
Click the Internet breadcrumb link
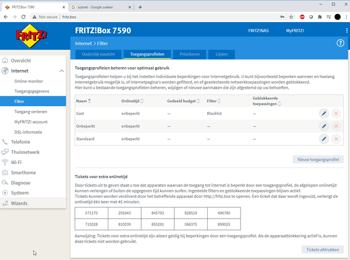click(83, 44)
